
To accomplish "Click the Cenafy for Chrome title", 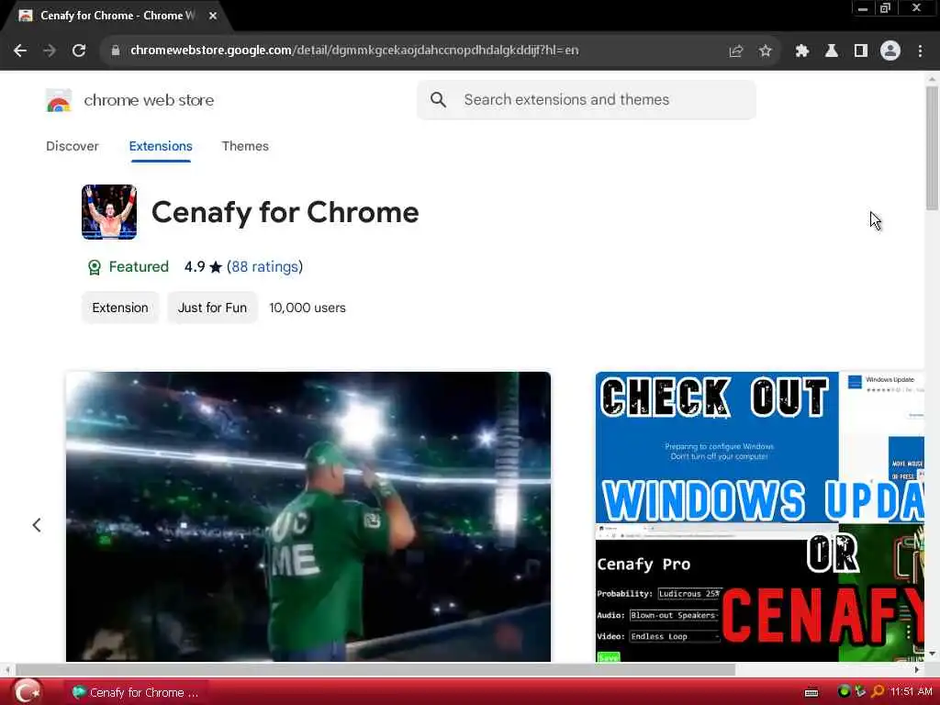I will point(285,212).
